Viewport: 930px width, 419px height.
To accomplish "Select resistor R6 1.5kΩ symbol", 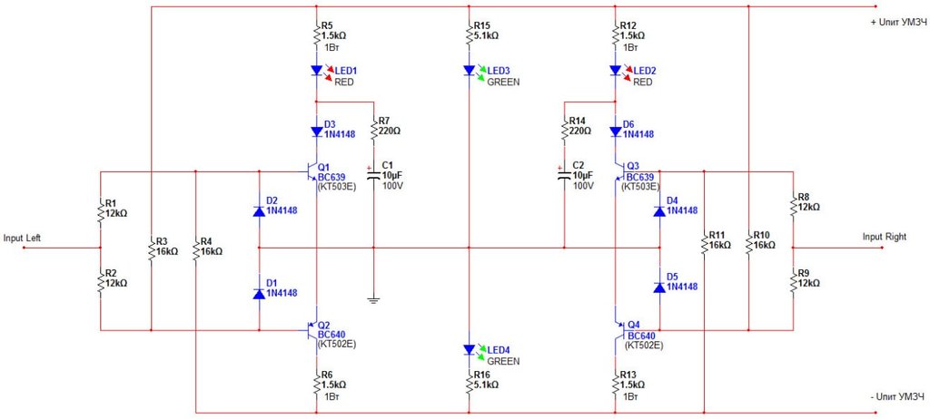I will pyautogui.click(x=317, y=384).
